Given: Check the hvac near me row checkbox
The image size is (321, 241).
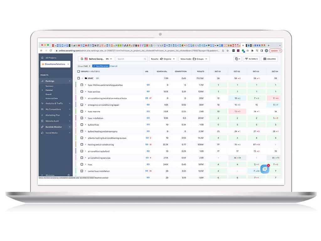Looking at the screenshot, I should click(x=82, y=111).
